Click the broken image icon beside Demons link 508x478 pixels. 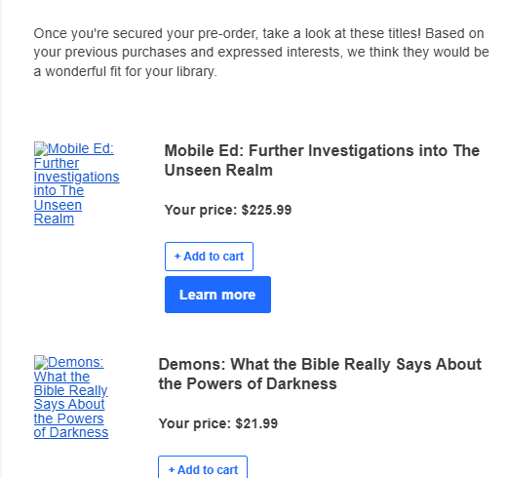pos(41,362)
